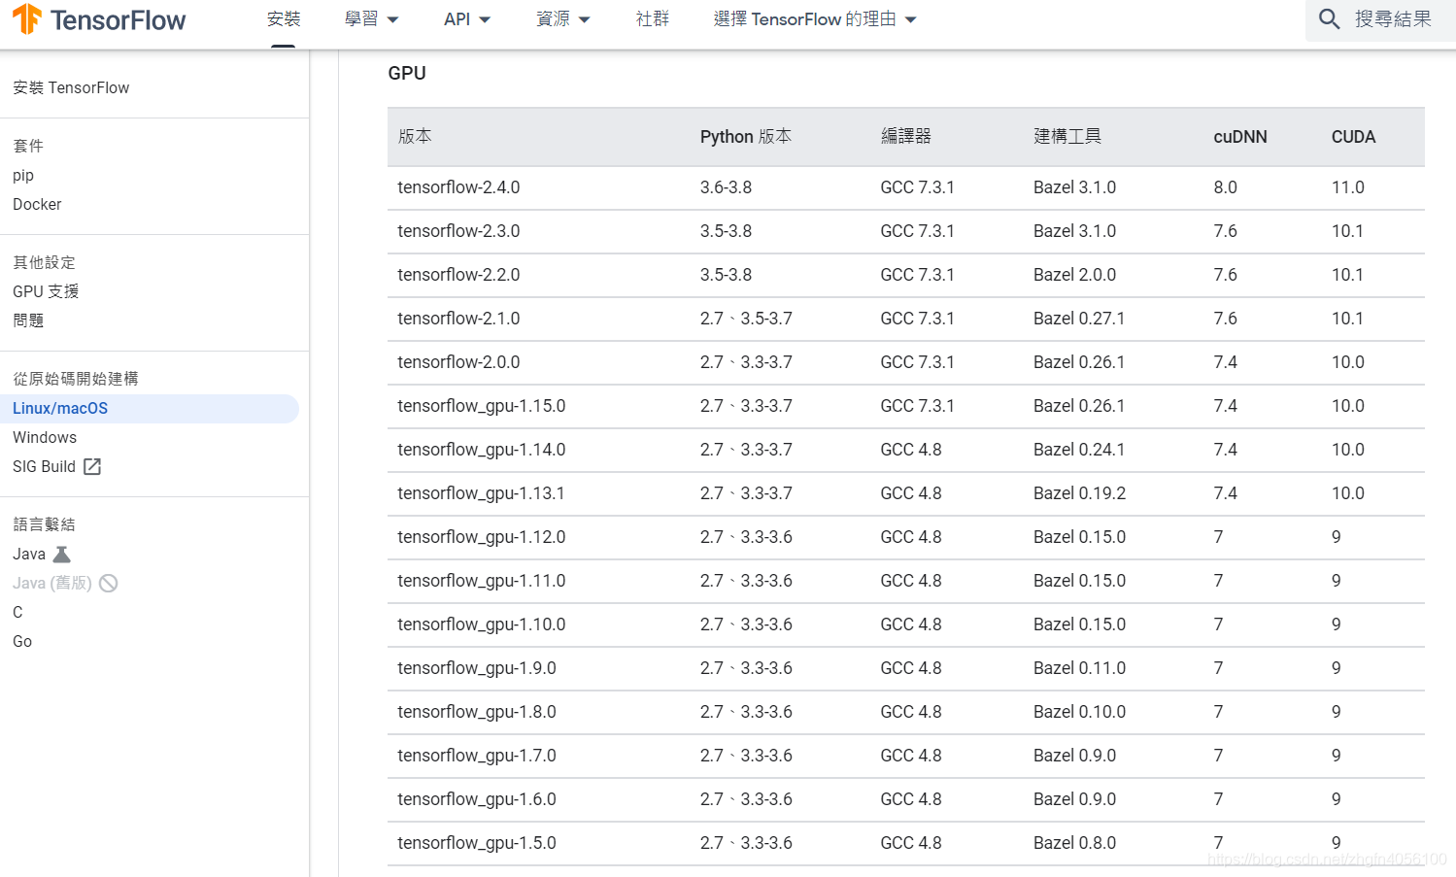Click the tensorflow-2.1.0 cell
Viewport: 1456px width, 877px height.
coord(458,319)
